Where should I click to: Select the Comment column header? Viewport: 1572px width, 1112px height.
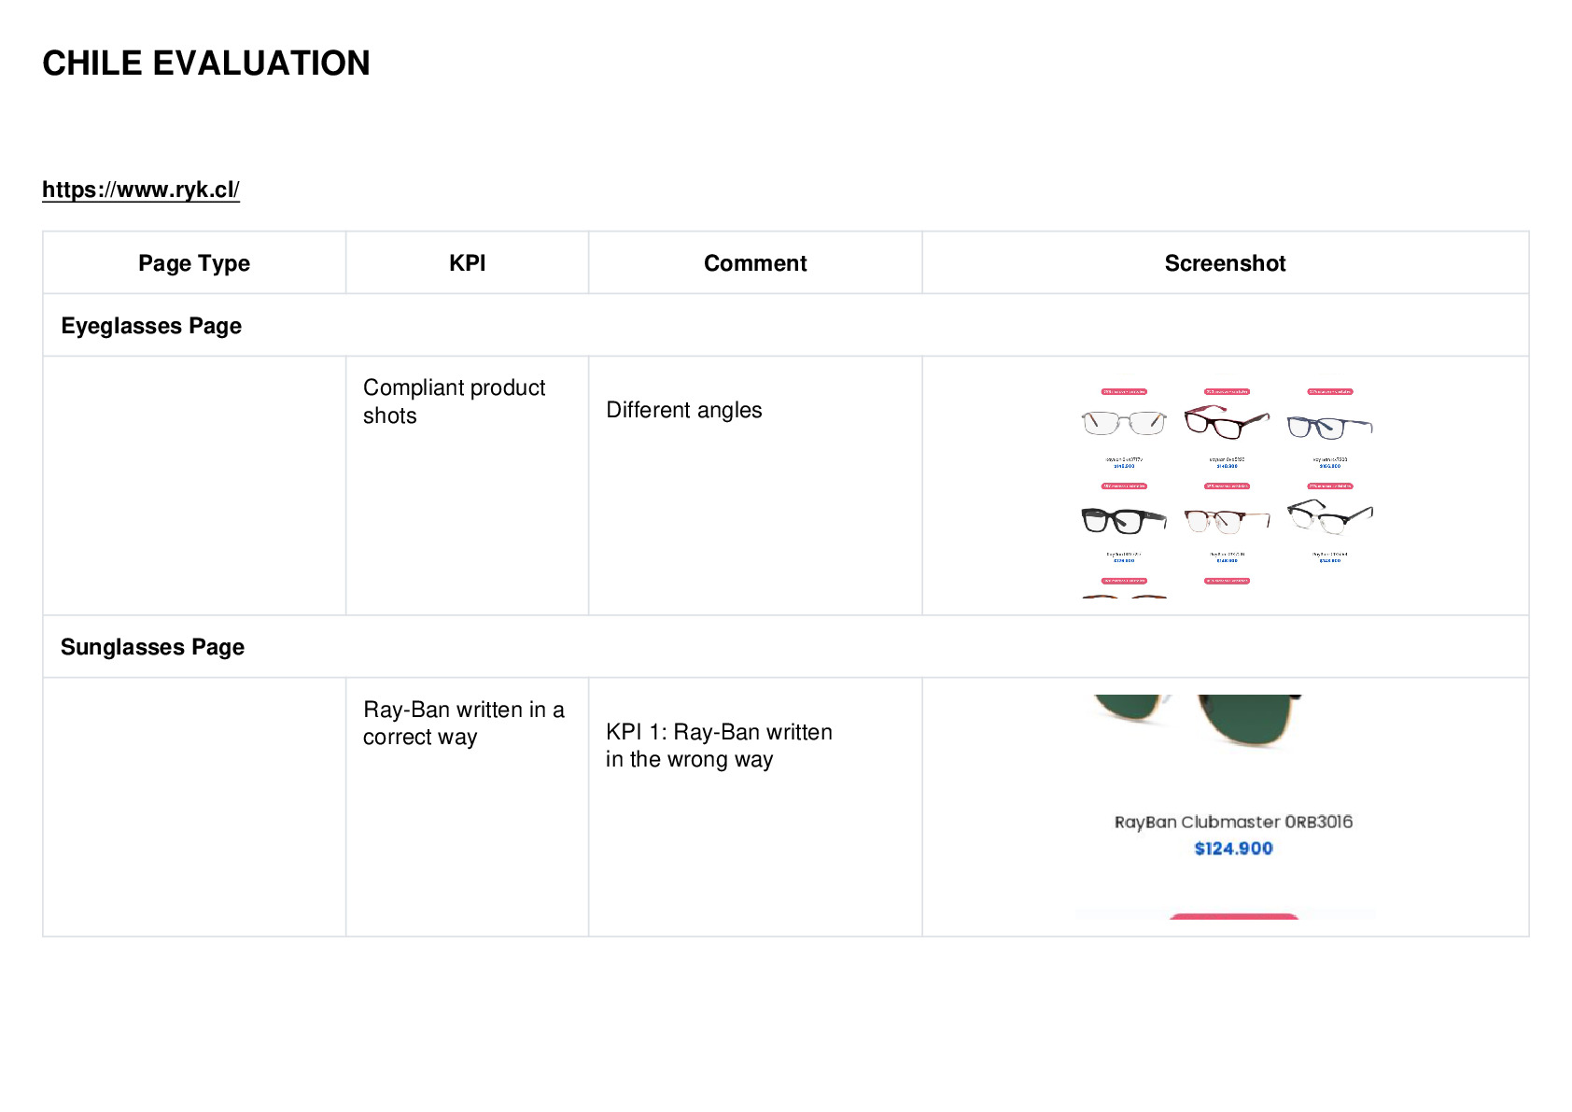click(755, 263)
